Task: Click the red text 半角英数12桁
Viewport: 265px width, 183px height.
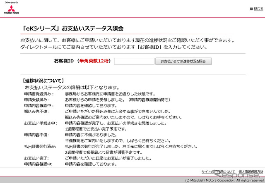Action: pos(94,61)
